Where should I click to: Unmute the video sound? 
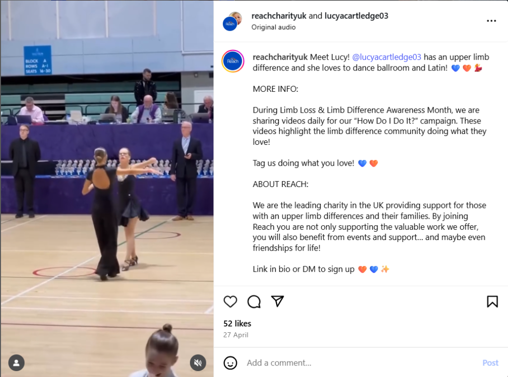pyautogui.click(x=198, y=363)
